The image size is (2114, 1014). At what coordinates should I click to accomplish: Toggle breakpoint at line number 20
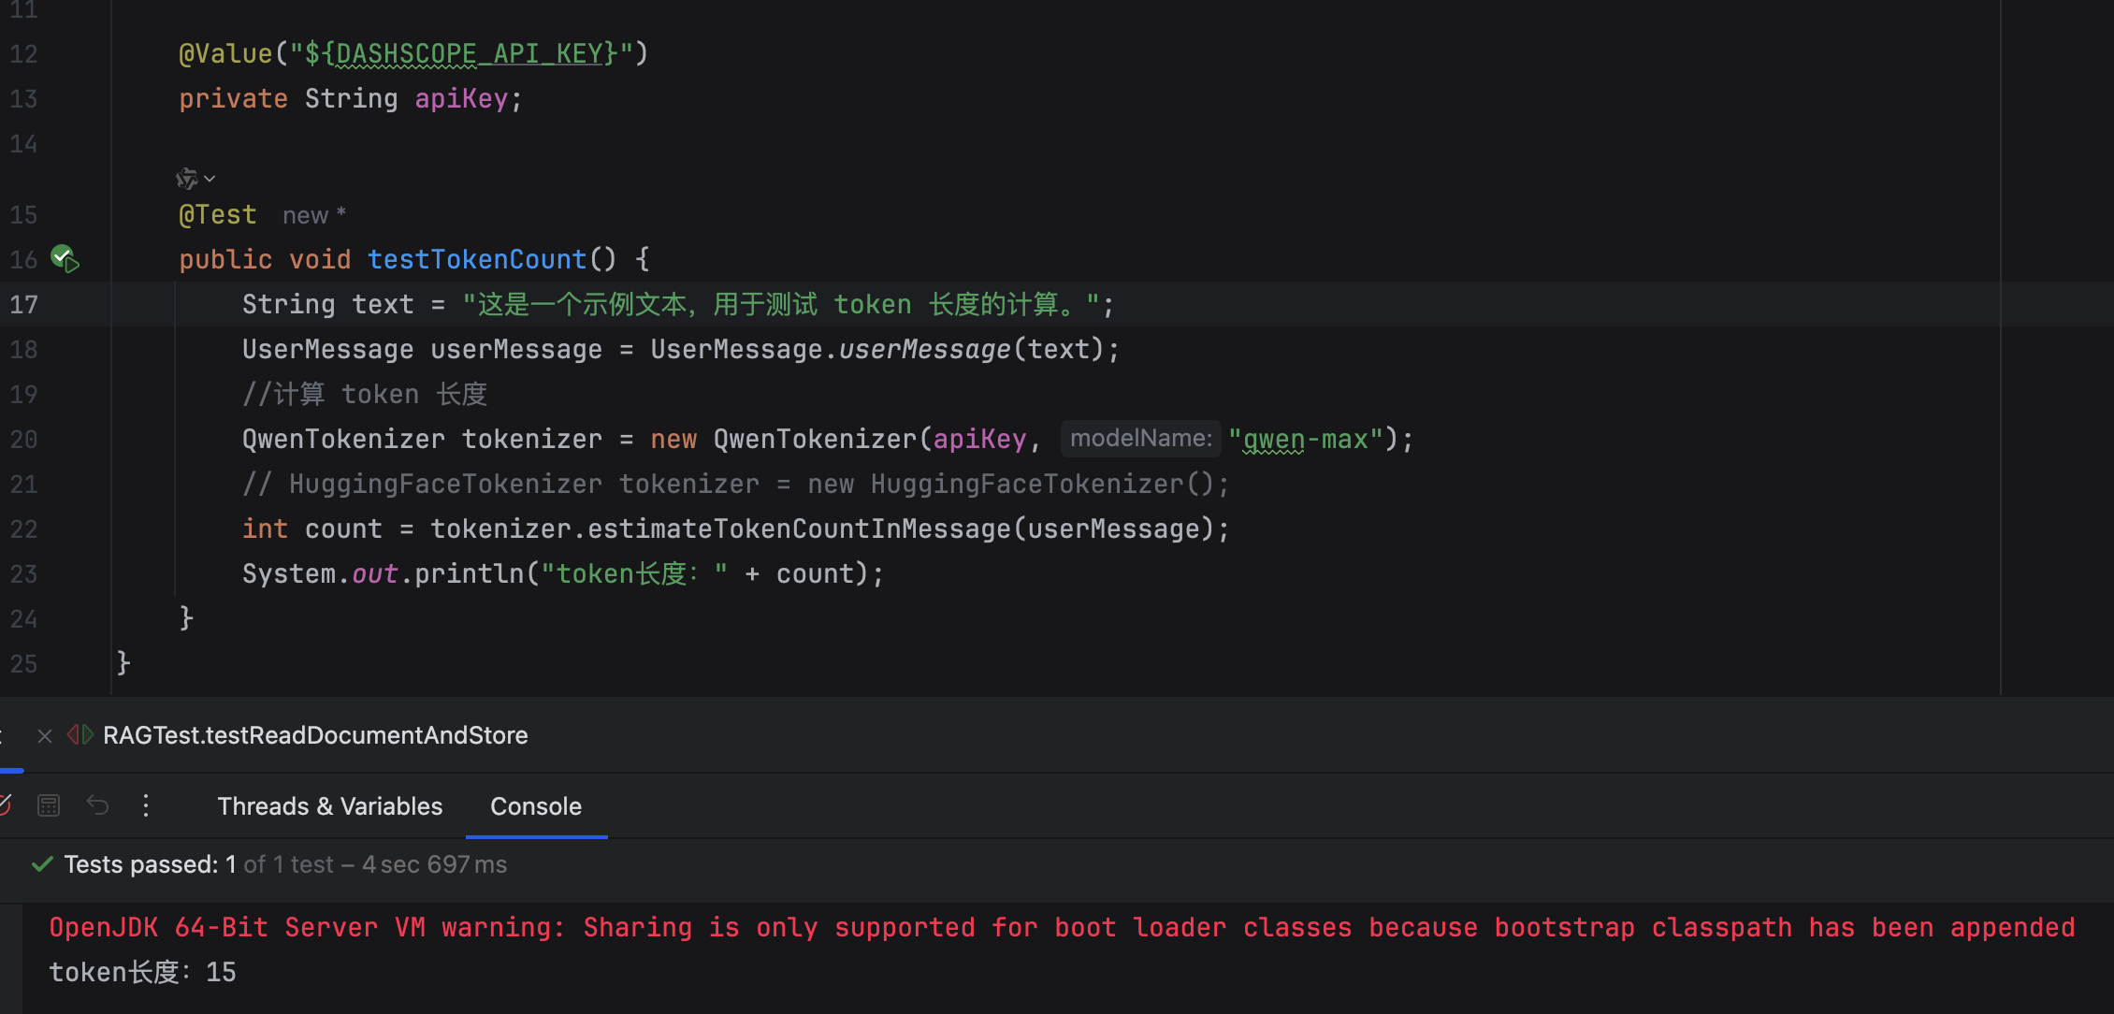[24, 440]
